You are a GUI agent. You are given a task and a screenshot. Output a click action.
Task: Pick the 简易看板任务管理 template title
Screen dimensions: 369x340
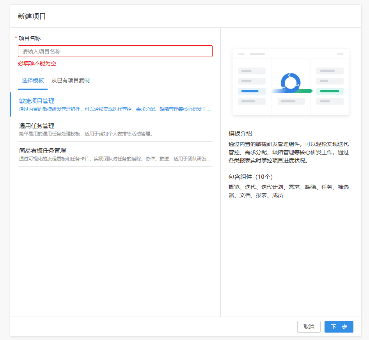click(x=43, y=151)
